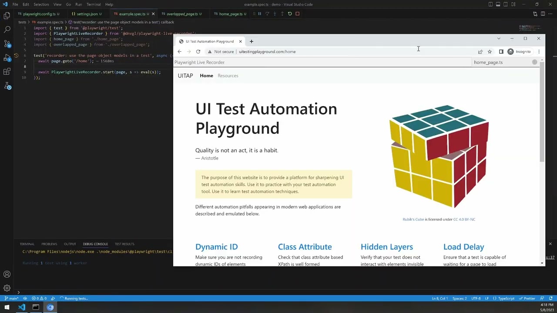This screenshot has width=557, height=313.
Task: Open Customize Layout icon in VS Code title bar
Action: click(x=514, y=4)
